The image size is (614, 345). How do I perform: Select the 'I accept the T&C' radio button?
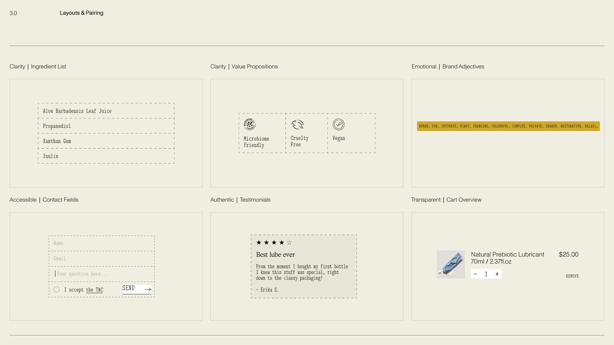click(x=57, y=289)
